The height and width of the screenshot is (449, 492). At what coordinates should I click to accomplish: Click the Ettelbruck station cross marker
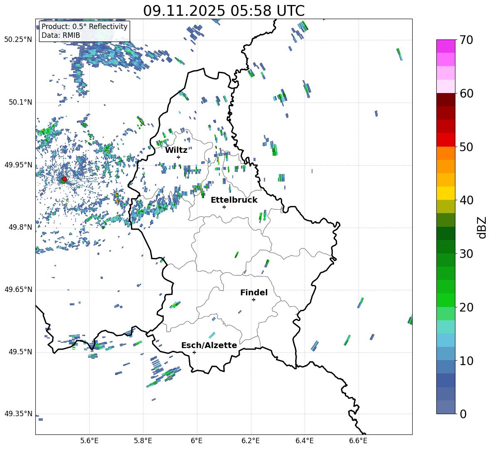224,207
